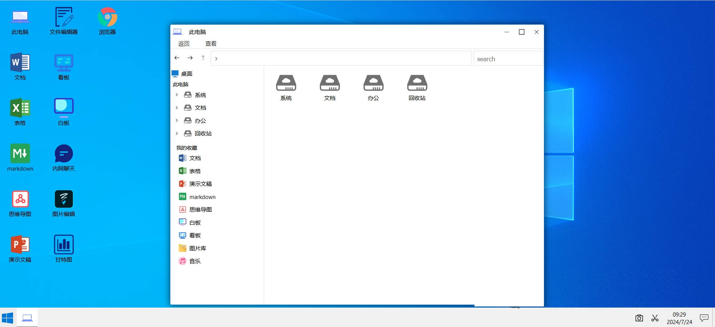
Task: Click the screenshot camera icon in taskbar
Action: (x=639, y=318)
